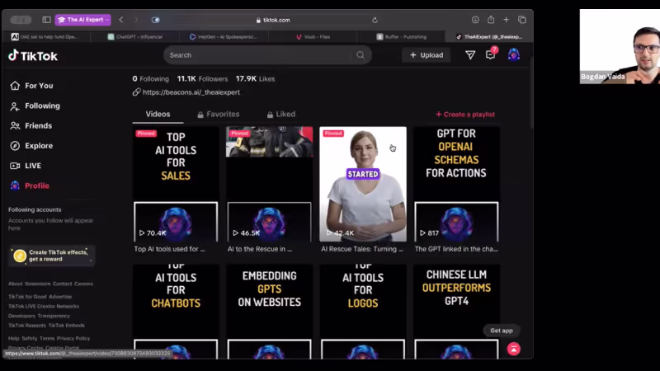Click the Get app button
660x371 pixels.
(x=502, y=331)
